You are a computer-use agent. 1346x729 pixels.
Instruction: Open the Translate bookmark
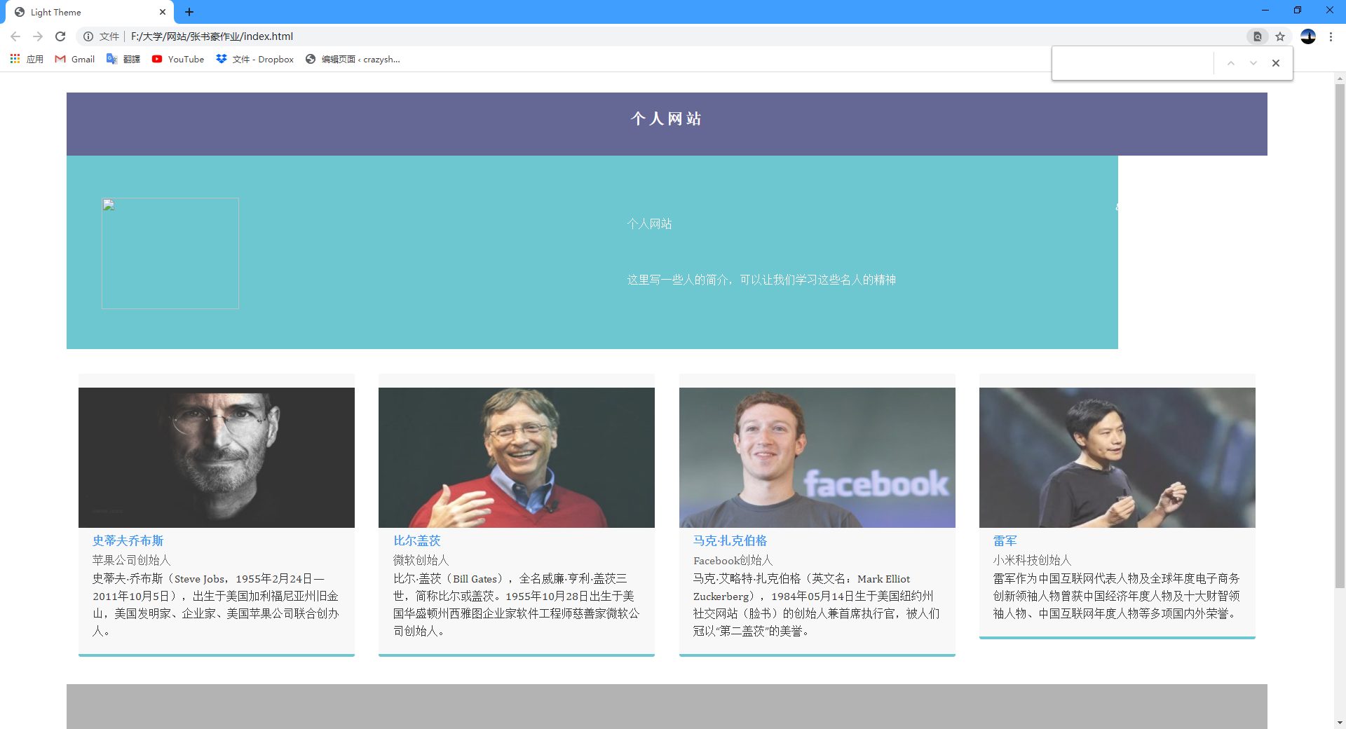pos(123,60)
